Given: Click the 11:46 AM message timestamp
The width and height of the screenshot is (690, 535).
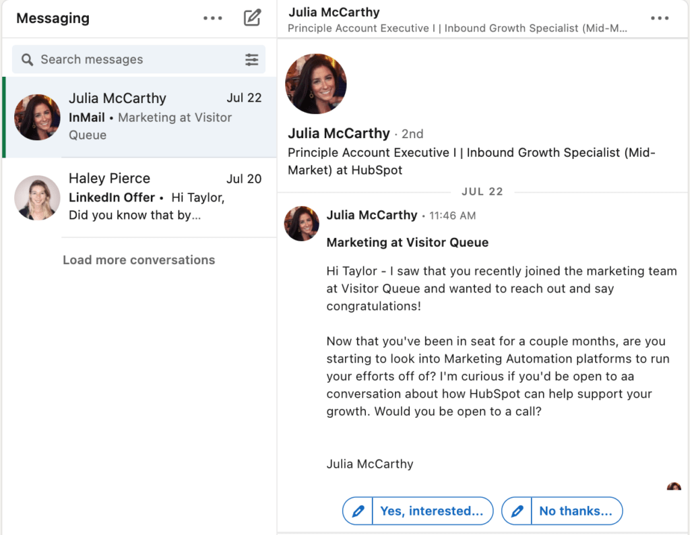Looking at the screenshot, I should 452,216.
